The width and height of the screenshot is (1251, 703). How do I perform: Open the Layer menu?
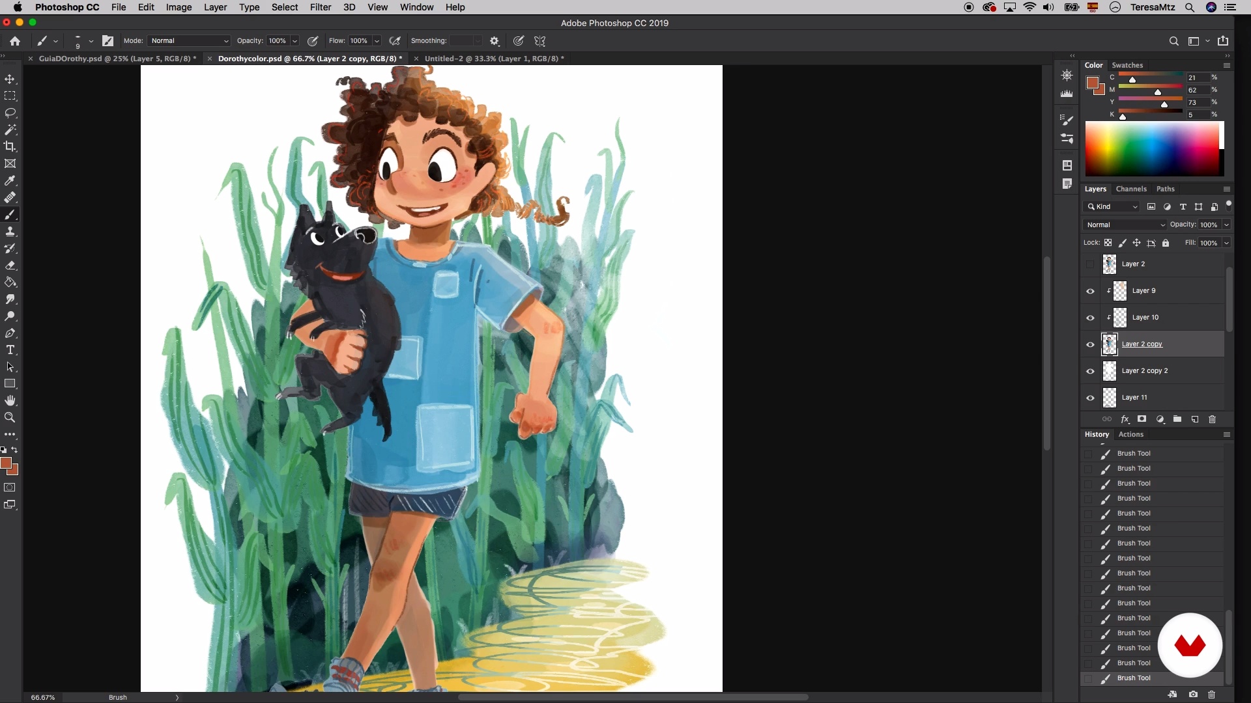click(215, 7)
